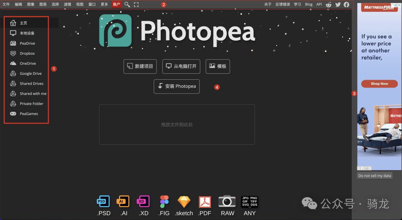This screenshot has width=402, height=220.
Task: Click the 安装 Photopea button
Action: pos(177,86)
